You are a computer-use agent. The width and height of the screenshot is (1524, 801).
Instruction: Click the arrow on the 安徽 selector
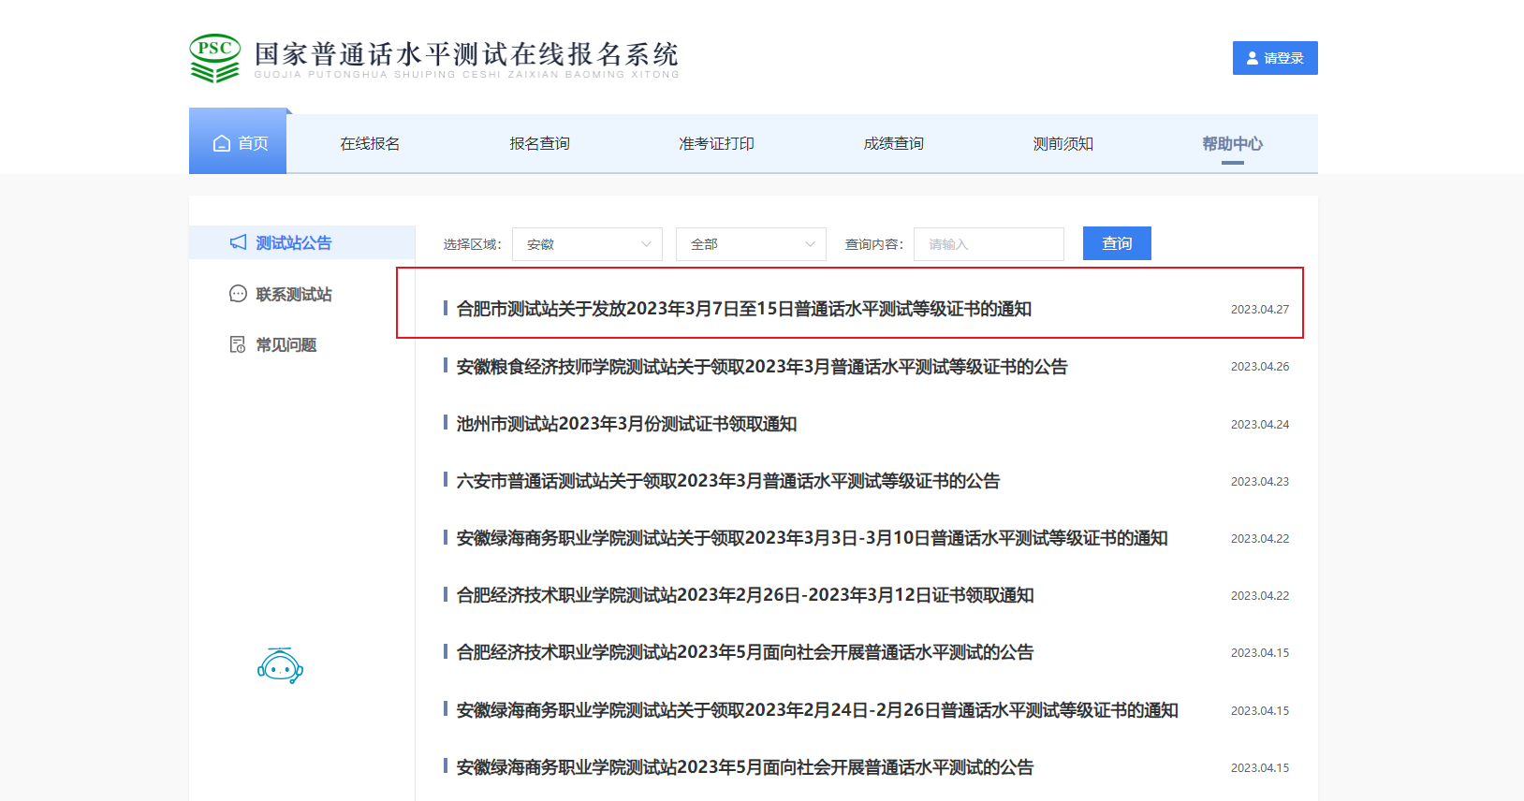point(646,244)
